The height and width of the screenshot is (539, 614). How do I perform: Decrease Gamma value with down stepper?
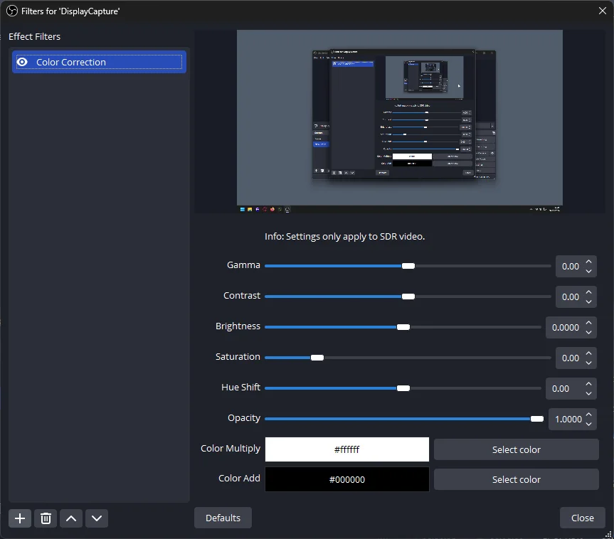[588, 271]
